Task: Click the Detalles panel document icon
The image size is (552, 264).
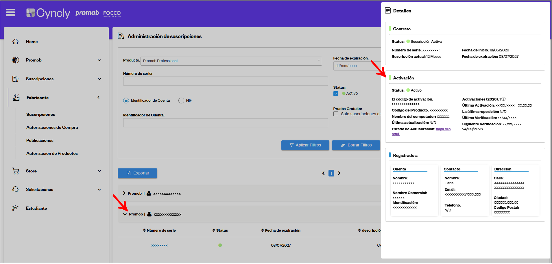Action: pos(388,11)
